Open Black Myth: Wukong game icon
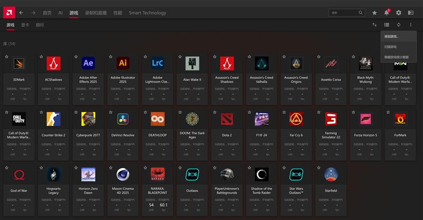 point(365,63)
